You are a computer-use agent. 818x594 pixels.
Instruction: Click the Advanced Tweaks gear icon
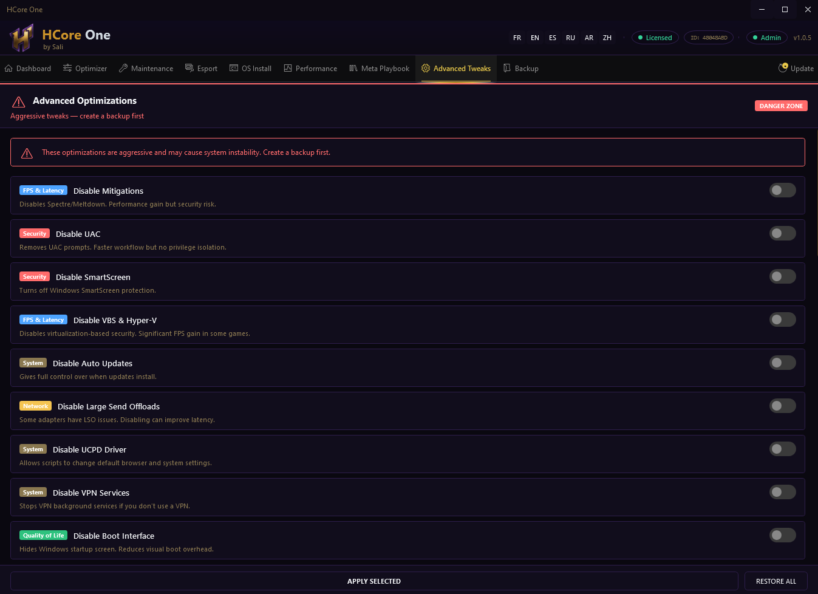[x=426, y=68]
